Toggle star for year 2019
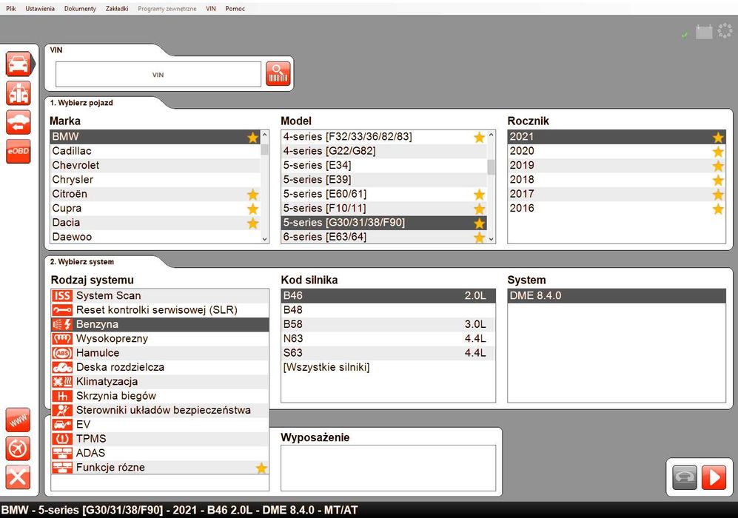This screenshot has height=518, width=738. pos(718,166)
